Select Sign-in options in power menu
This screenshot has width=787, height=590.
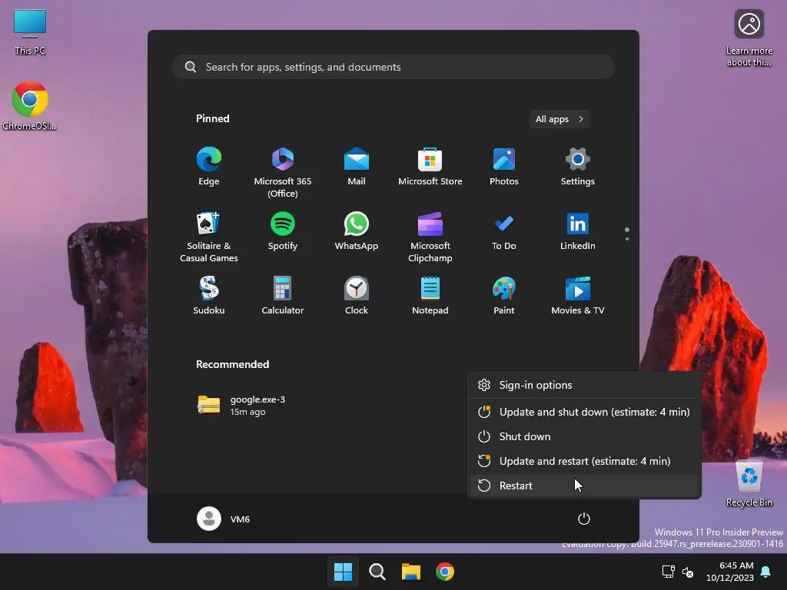[584, 385]
